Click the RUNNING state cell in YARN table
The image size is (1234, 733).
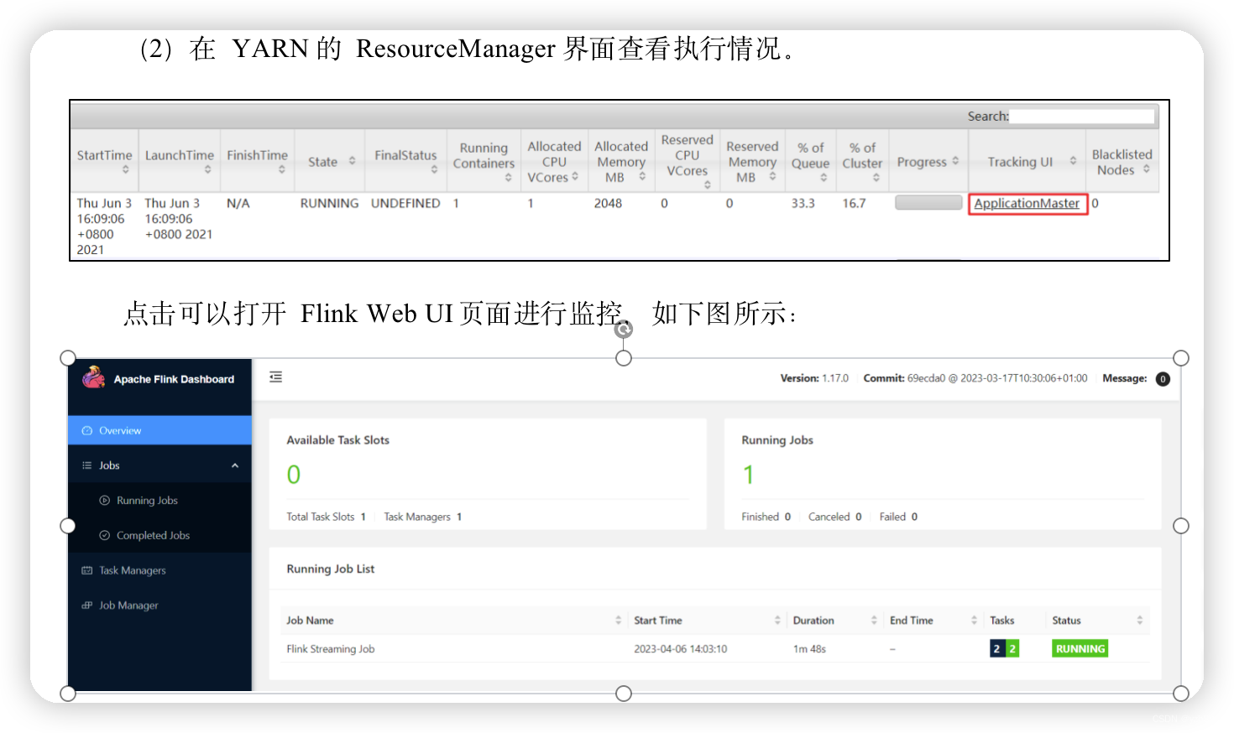tap(329, 203)
